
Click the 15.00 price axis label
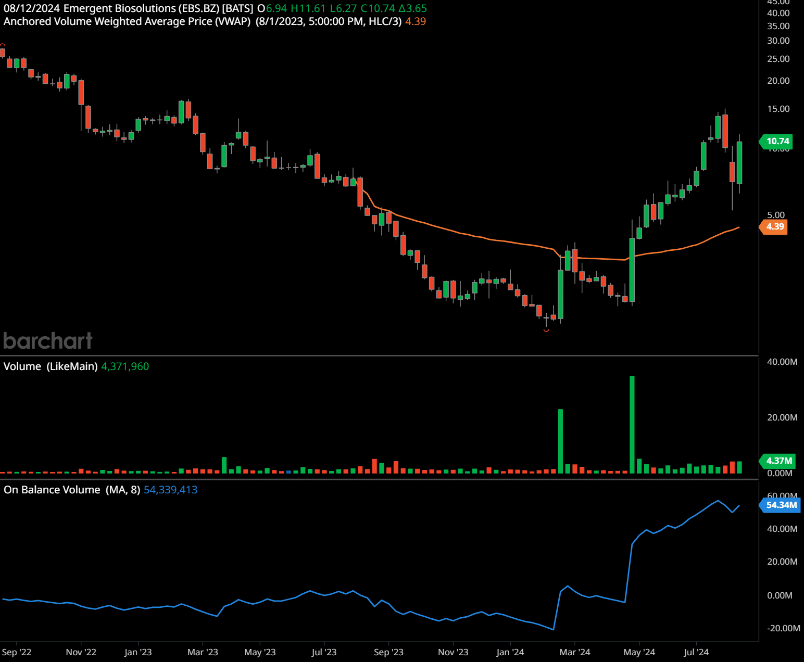(x=778, y=109)
